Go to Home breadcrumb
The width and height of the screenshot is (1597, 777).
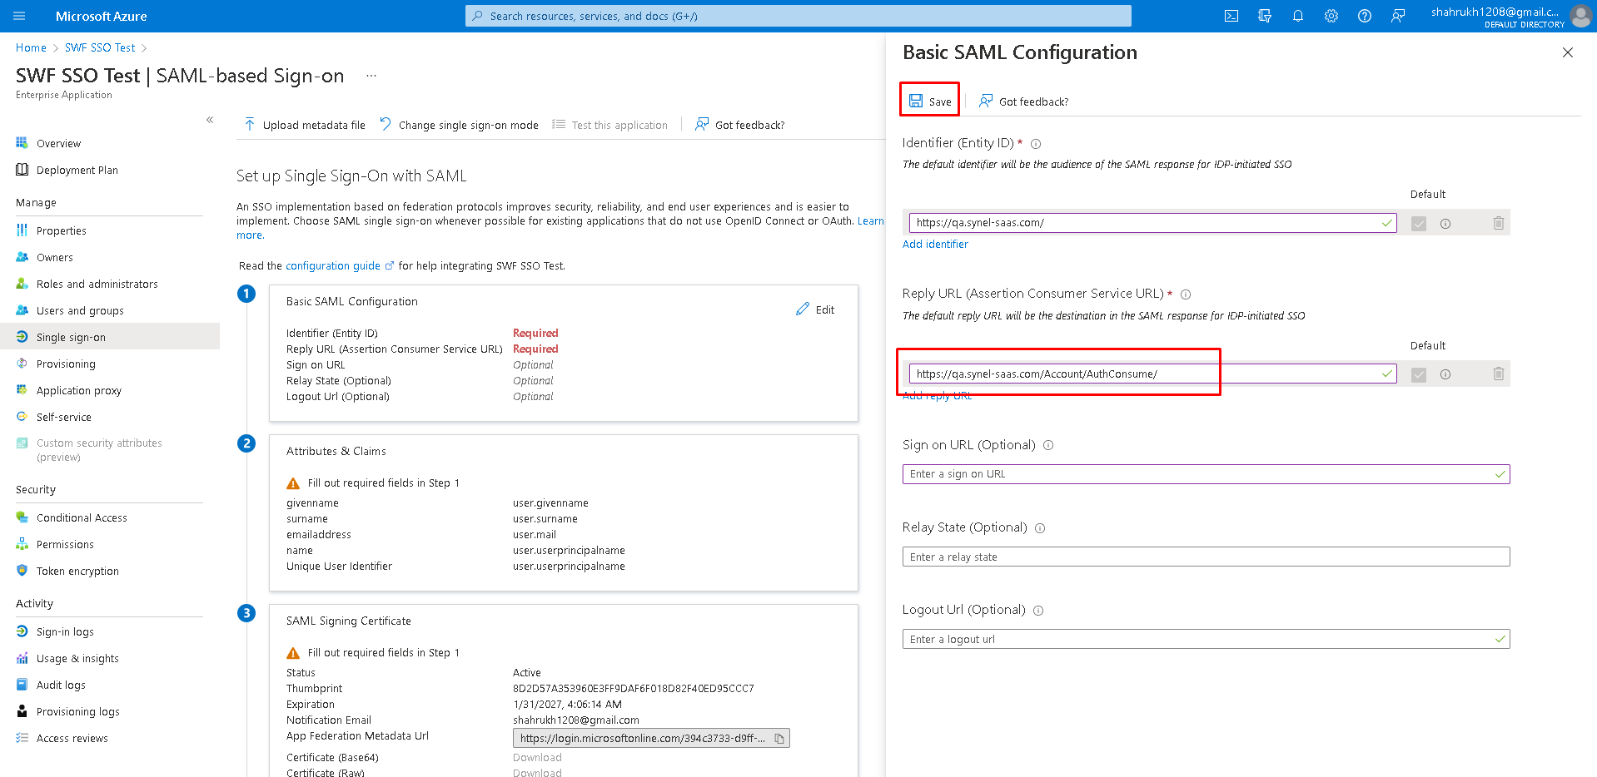tap(31, 48)
